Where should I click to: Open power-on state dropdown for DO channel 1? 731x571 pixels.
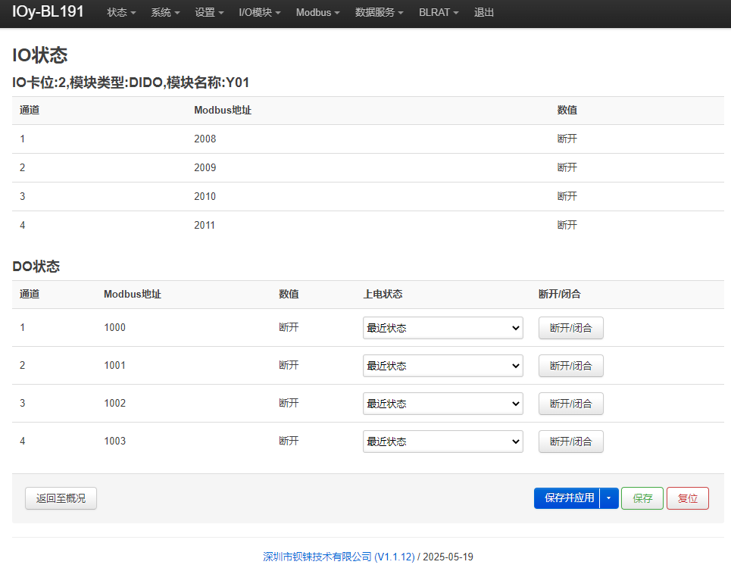pos(443,328)
